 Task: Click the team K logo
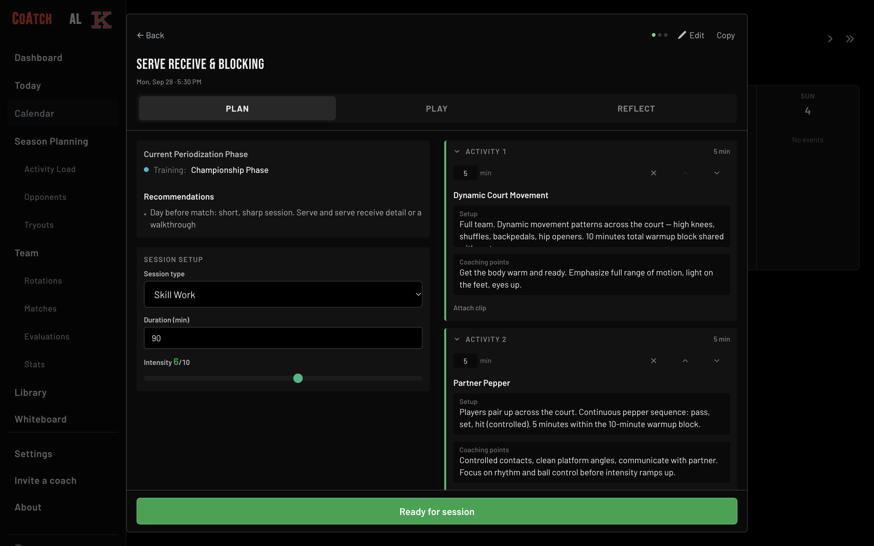tap(101, 19)
